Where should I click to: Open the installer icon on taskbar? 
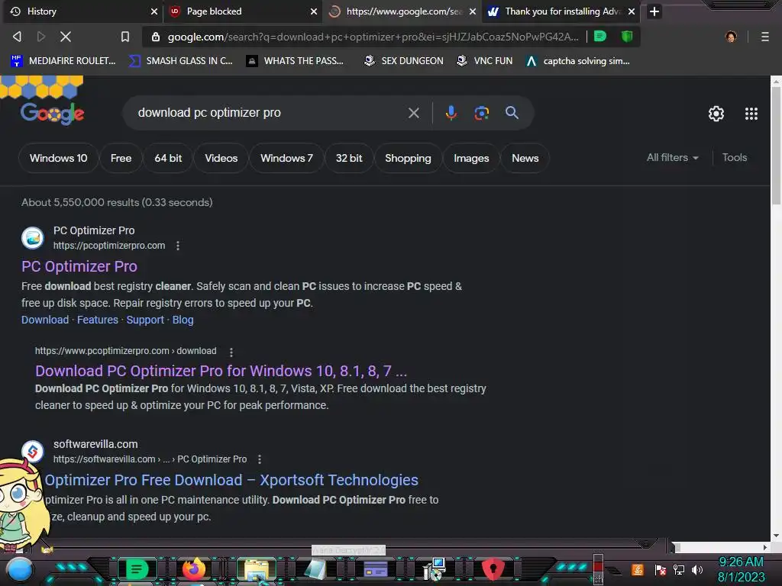pos(435,569)
